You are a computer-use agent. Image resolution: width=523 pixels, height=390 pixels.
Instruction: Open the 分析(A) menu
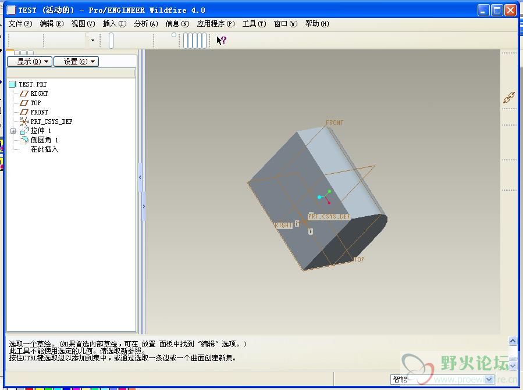(x=146, y=24)
